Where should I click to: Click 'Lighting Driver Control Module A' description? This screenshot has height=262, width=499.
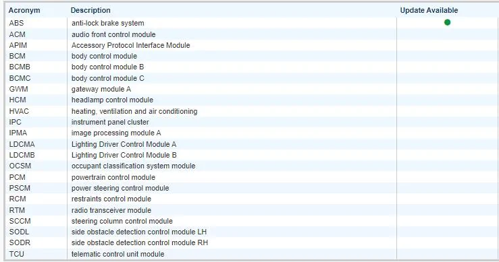click(x=124, y=144)
